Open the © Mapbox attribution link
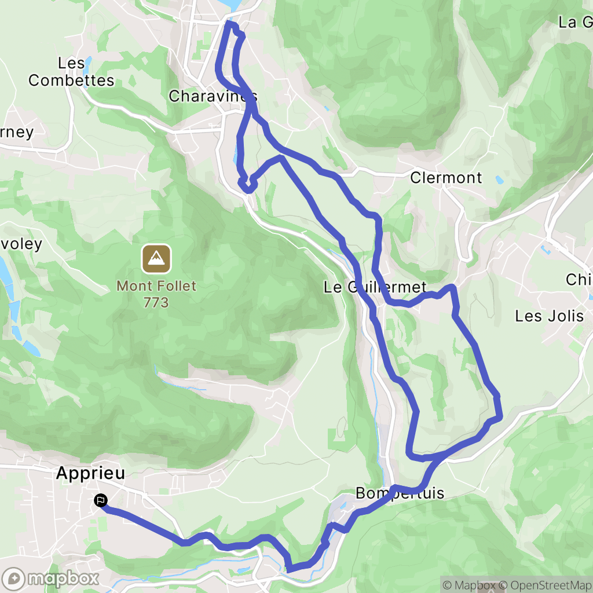593x593 pixels. point(469,585)
